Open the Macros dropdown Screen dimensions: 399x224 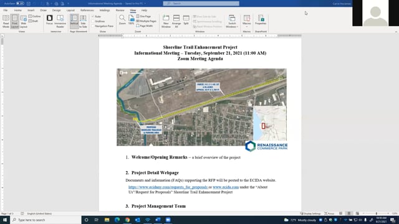coord(247,21)
